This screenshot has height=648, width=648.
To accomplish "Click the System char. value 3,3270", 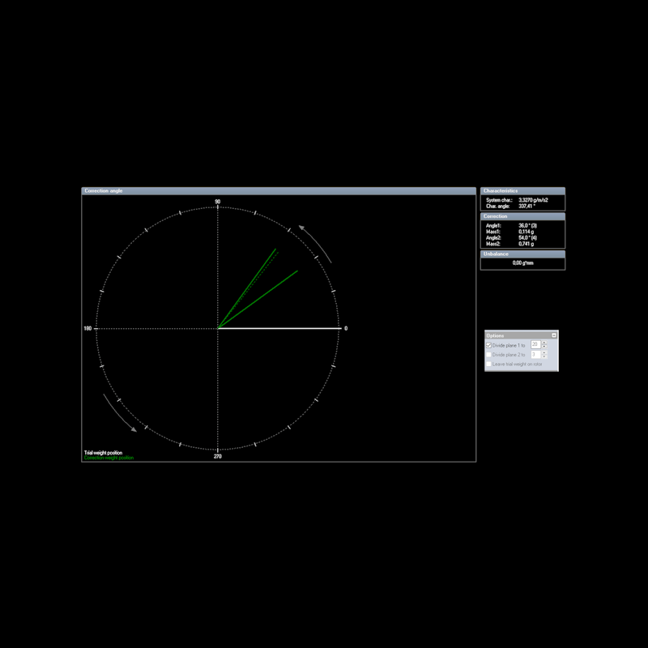I will [533, 200].
